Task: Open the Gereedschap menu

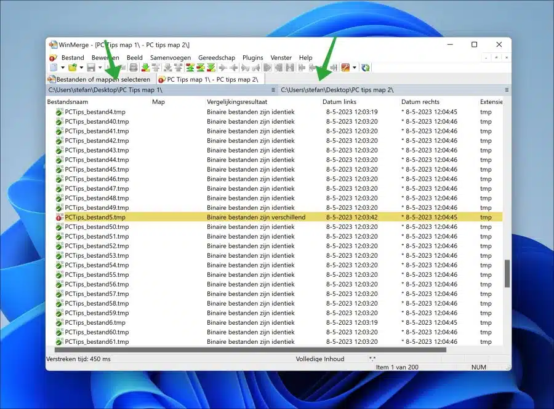Action: (217, 58)
